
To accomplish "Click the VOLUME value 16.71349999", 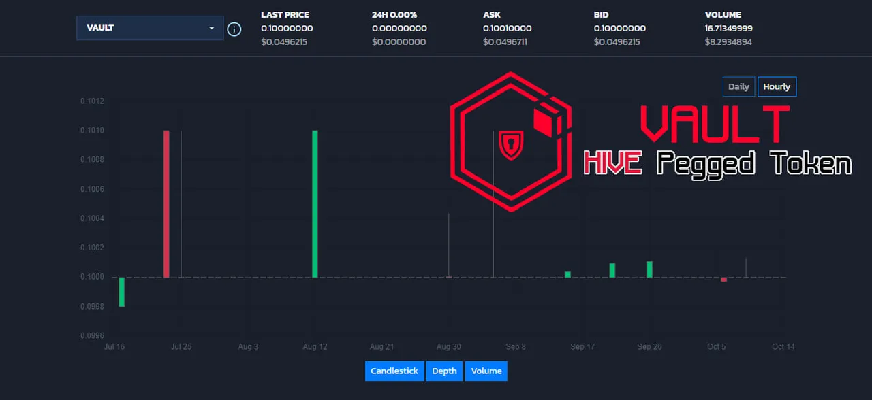I will pos(728,29).
